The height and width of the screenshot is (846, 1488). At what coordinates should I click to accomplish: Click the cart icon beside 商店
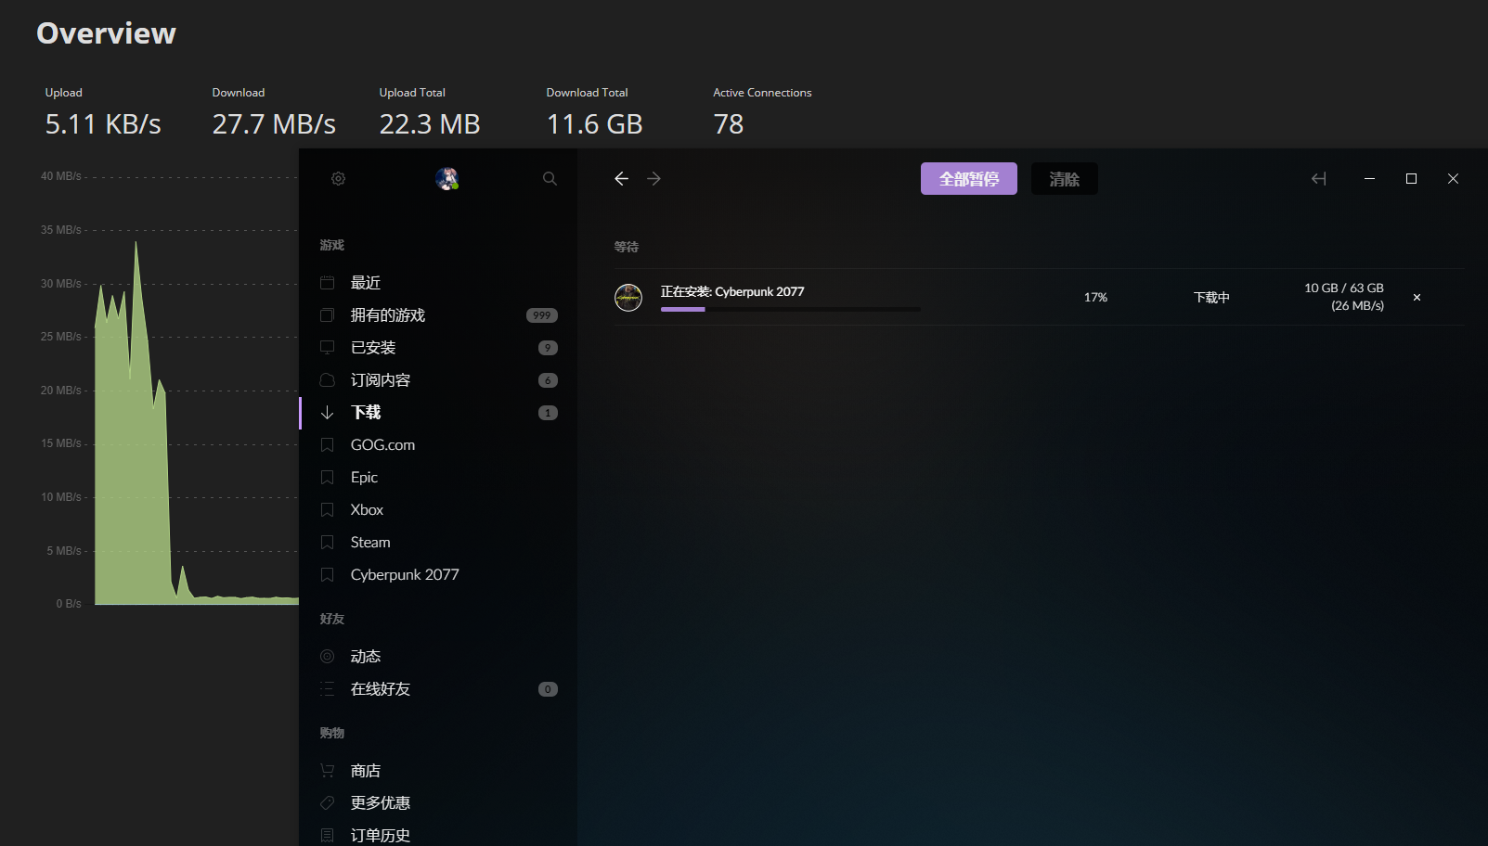point(327,770)
